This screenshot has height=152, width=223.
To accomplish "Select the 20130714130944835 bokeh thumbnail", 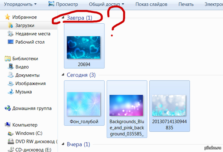I will click(169, 105).
